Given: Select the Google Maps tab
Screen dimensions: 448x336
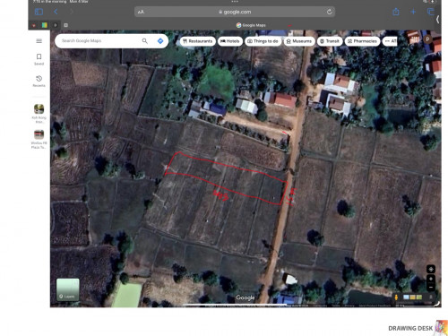Looking at the screenshot, I should click(x=251, y=25).
